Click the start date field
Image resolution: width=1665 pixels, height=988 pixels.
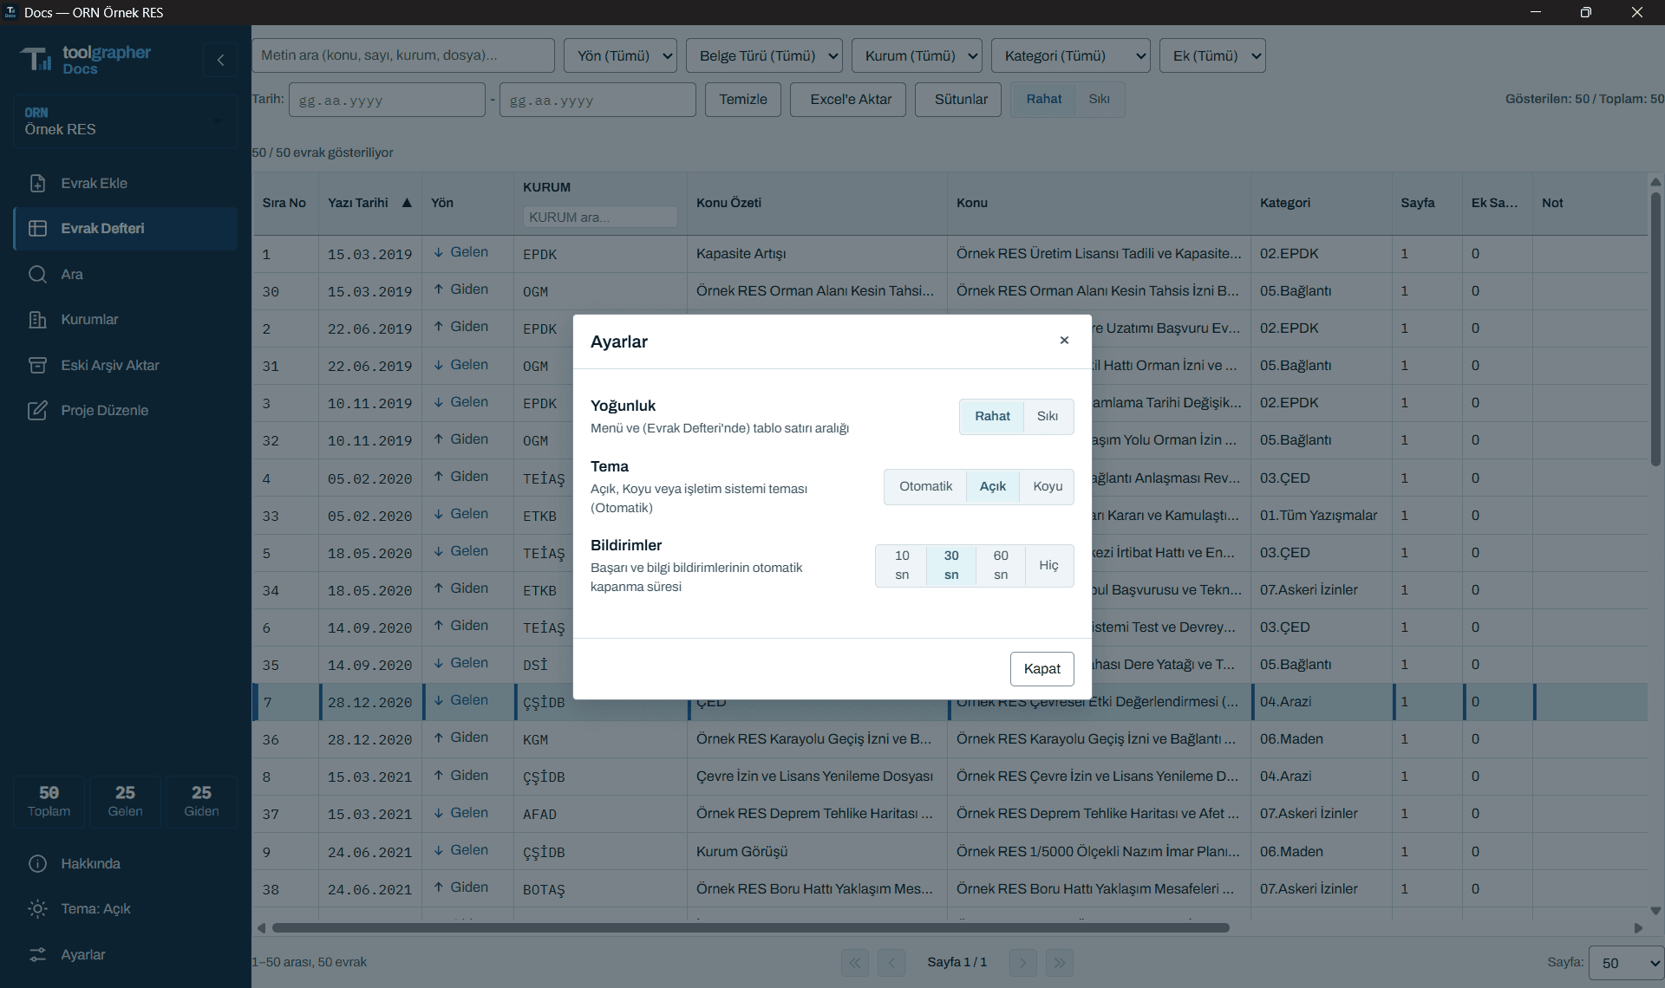pos(387,100)
